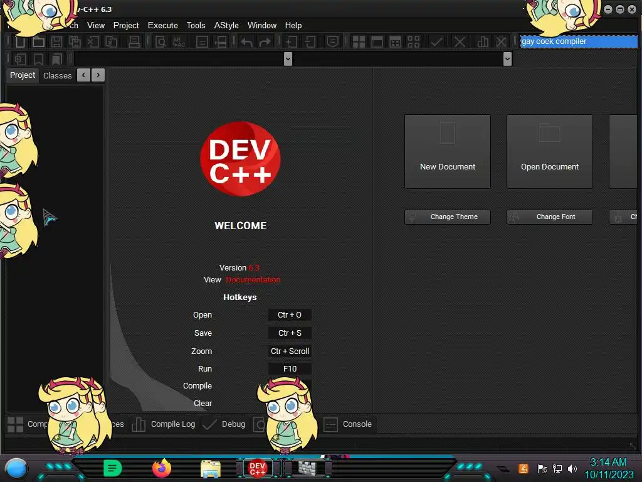Image resolution: width=642 pixels, height=482 pixels.
Task: Click the Undo arrow icon
Action: 246,42
